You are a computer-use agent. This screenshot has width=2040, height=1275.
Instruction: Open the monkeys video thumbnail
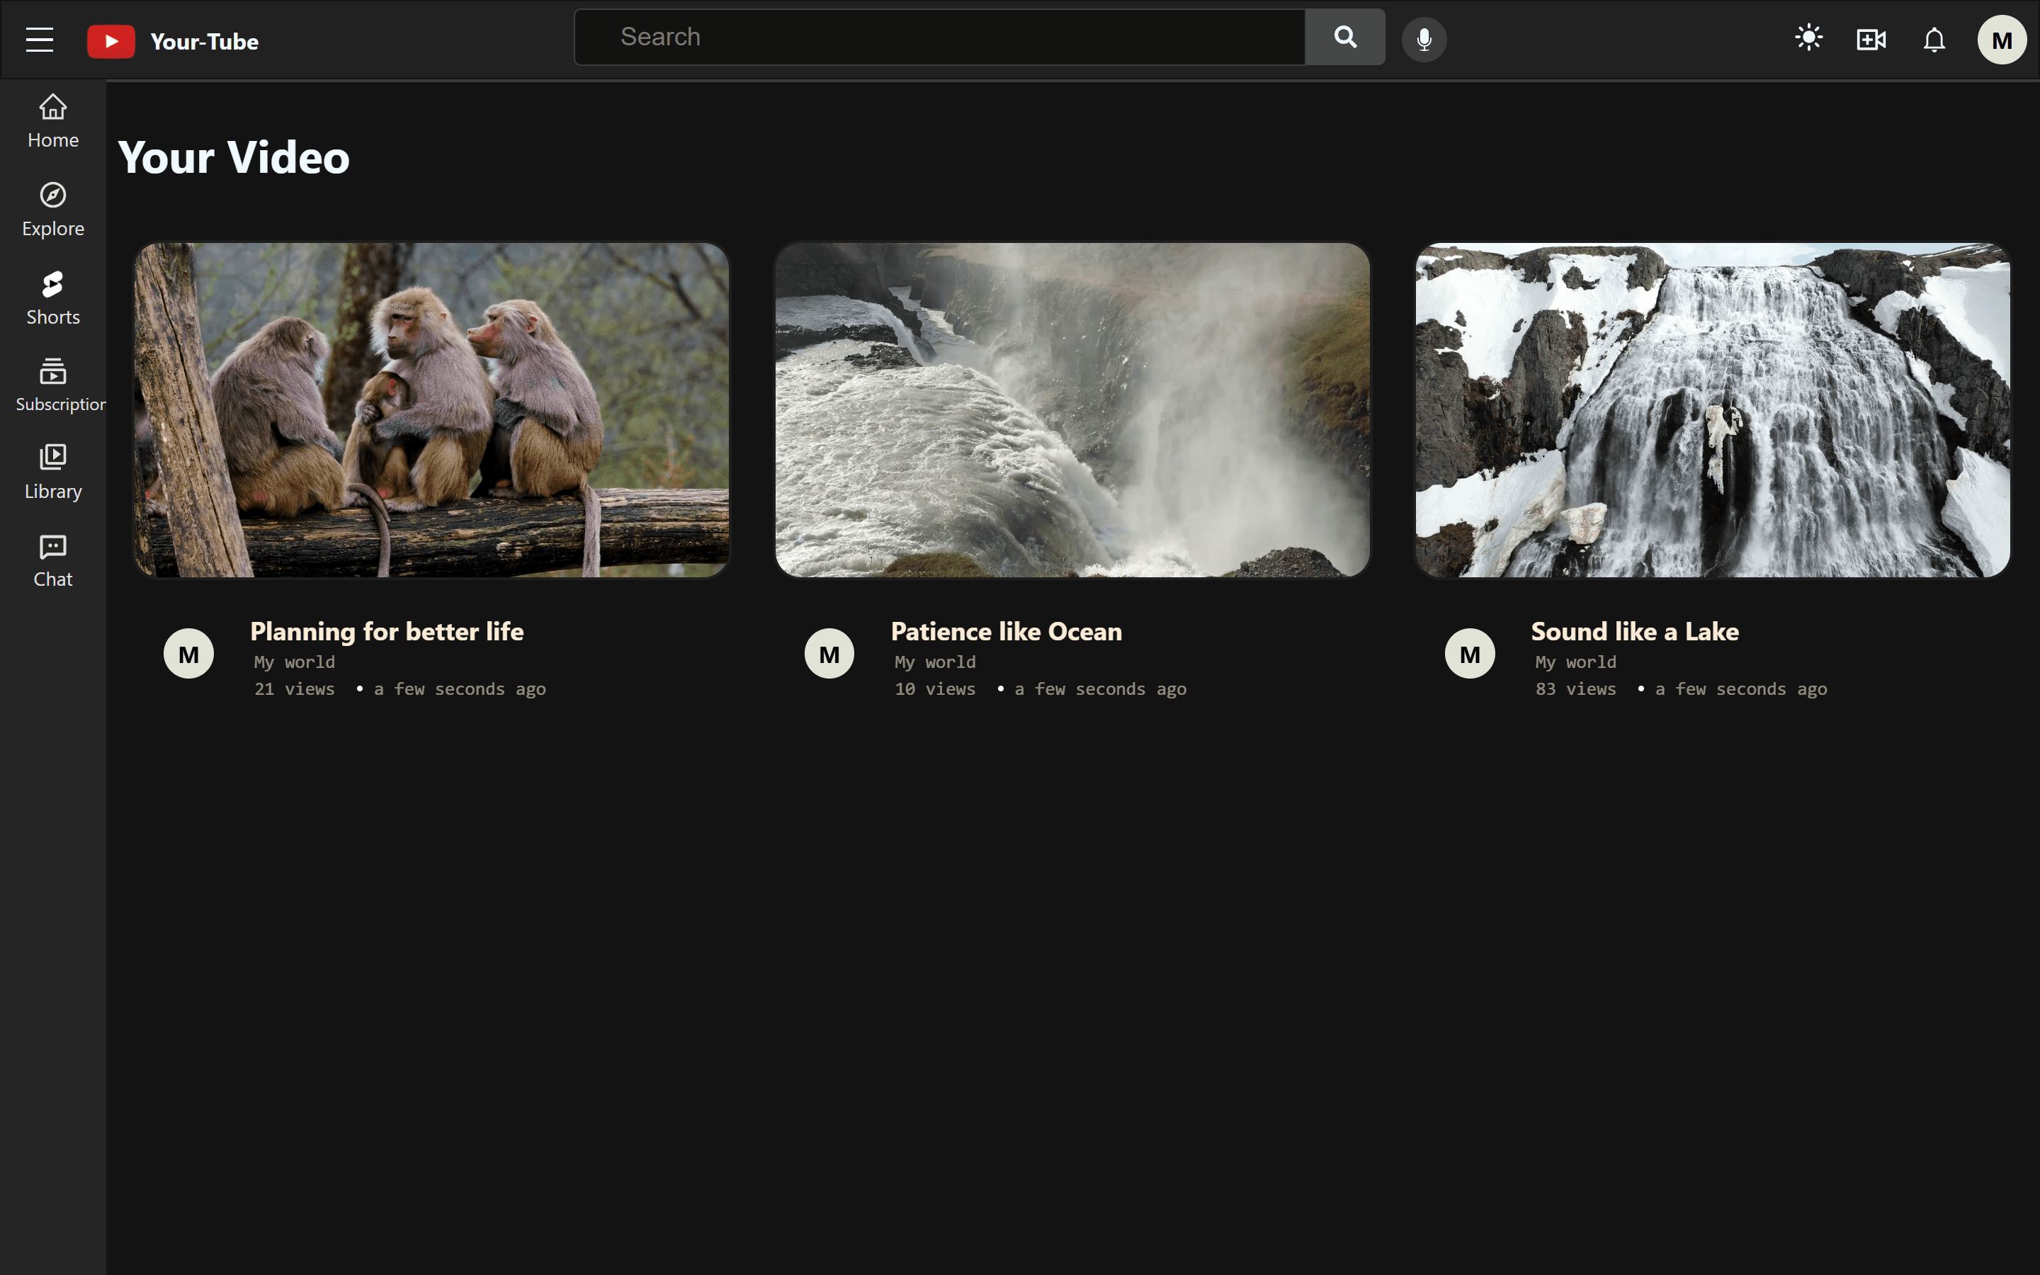point(431,411)
